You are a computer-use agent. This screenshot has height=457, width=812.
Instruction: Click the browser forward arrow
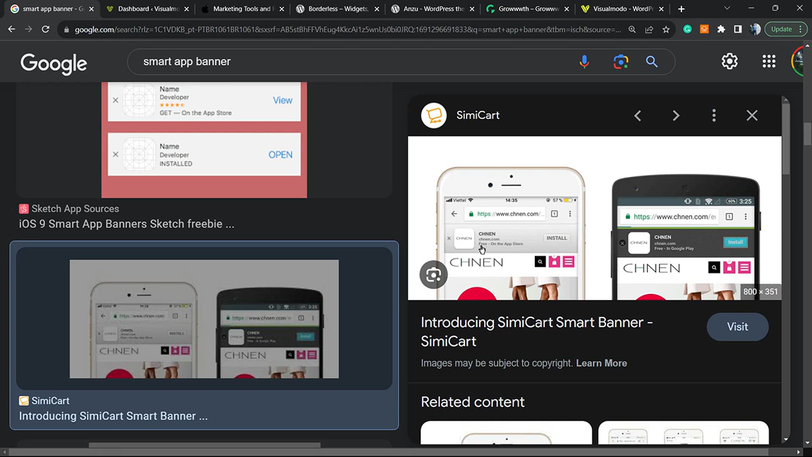(28, 29)
